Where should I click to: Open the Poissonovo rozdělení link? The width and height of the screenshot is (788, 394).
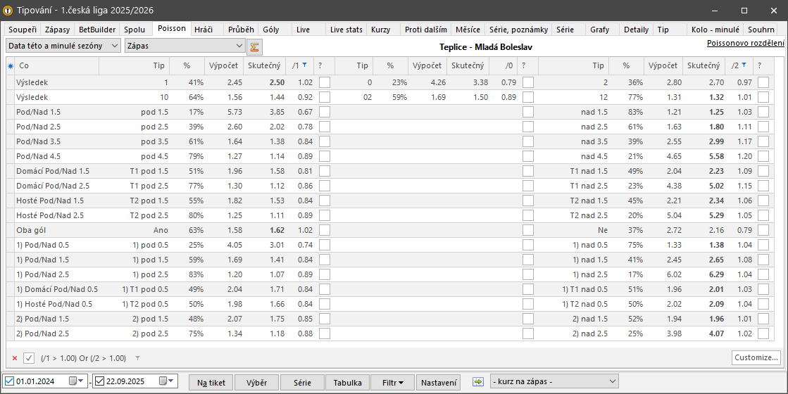tap(745, 43)
